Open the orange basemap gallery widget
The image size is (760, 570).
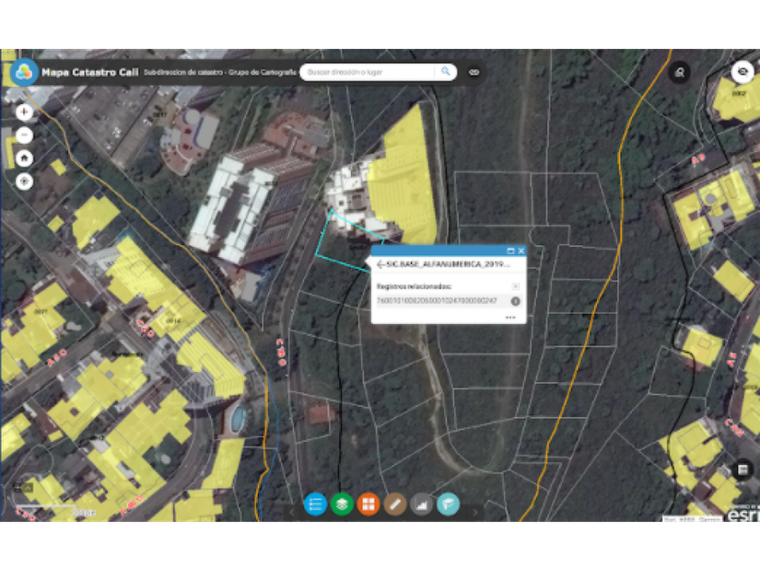pos(368,504)
